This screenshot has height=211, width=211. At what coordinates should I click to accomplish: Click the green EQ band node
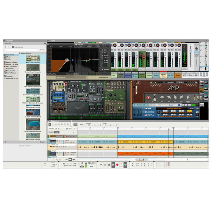[x=87, y=61]
